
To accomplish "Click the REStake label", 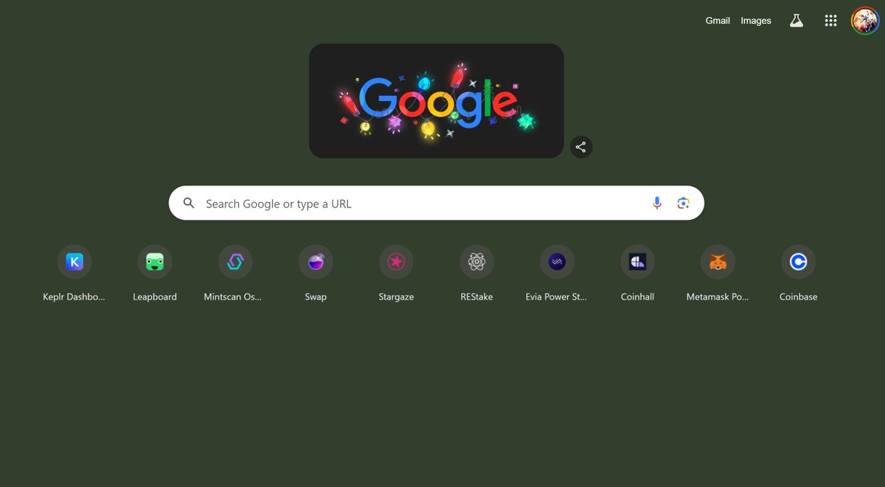I will [x=476, y=297].
